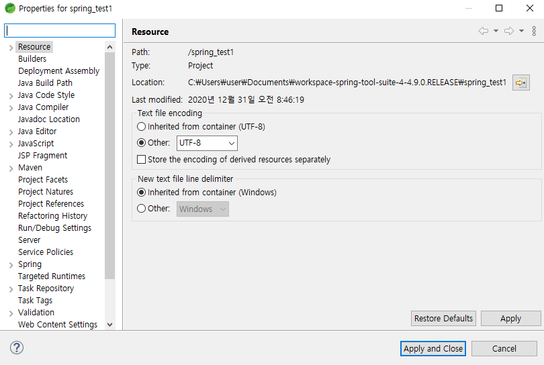Screen dimensions: 544x365
Task: Click the tree vertical scrollbar thumb
Action: [x=110, y=165]
